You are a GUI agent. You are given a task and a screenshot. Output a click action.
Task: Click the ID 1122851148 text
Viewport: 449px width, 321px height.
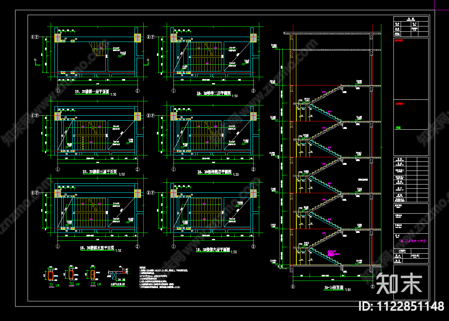(401, 306)
